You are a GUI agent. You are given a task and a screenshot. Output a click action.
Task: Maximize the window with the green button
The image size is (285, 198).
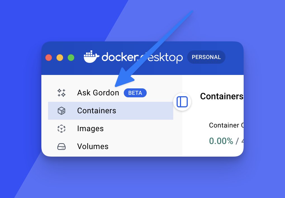point(71,58)
